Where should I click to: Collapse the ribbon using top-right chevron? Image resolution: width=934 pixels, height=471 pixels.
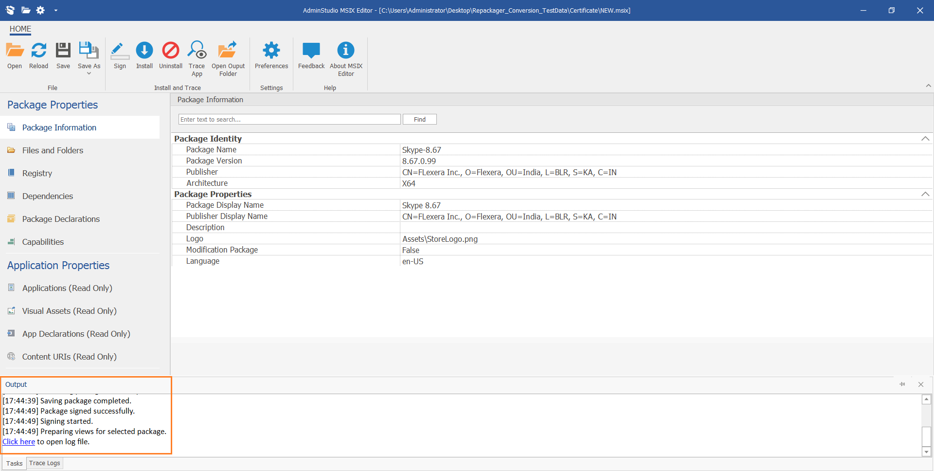point(928,86)
